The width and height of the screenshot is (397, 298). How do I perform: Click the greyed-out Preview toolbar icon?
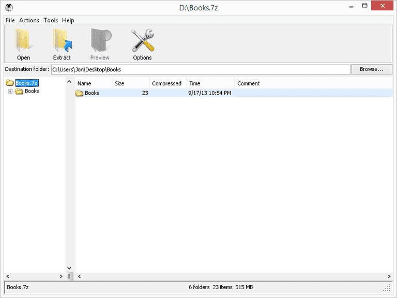click(x=100, y=40)
